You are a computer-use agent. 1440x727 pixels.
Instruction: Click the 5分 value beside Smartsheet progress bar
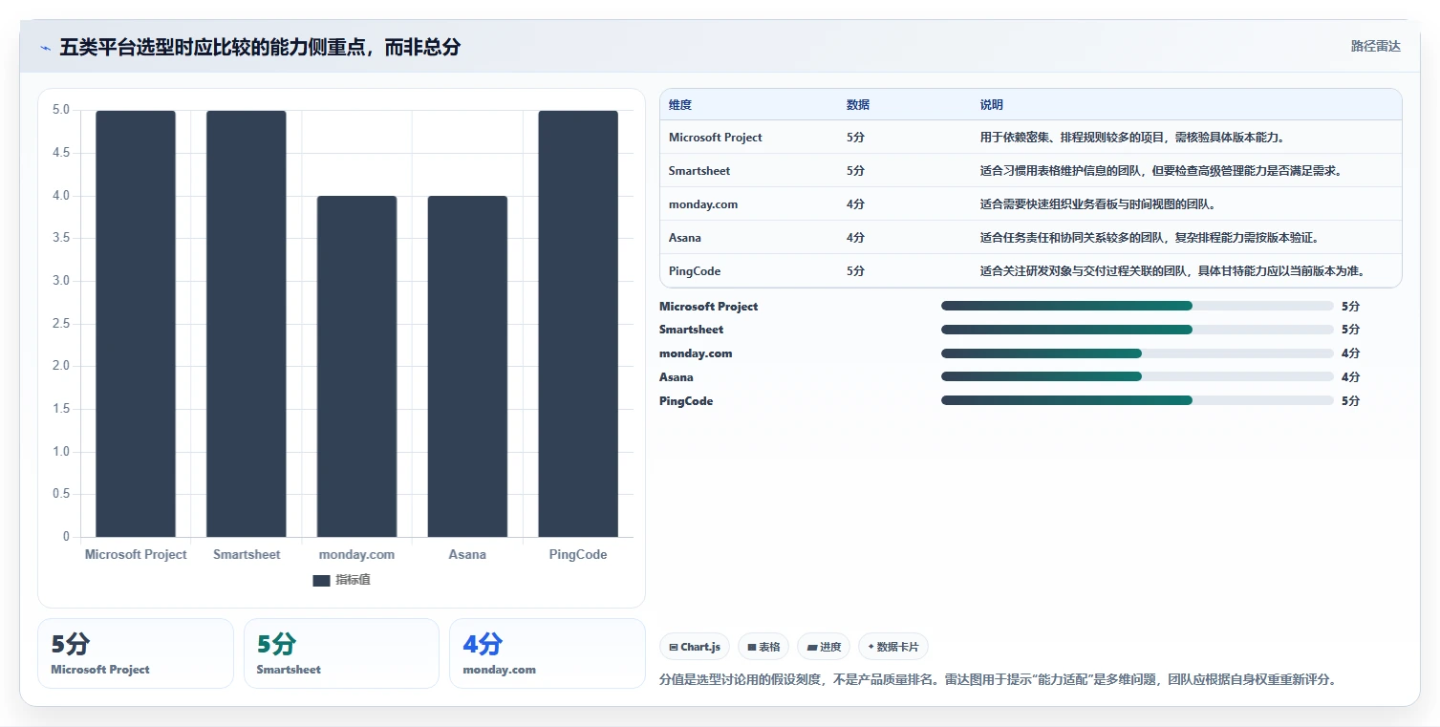tap(1350, 330)
